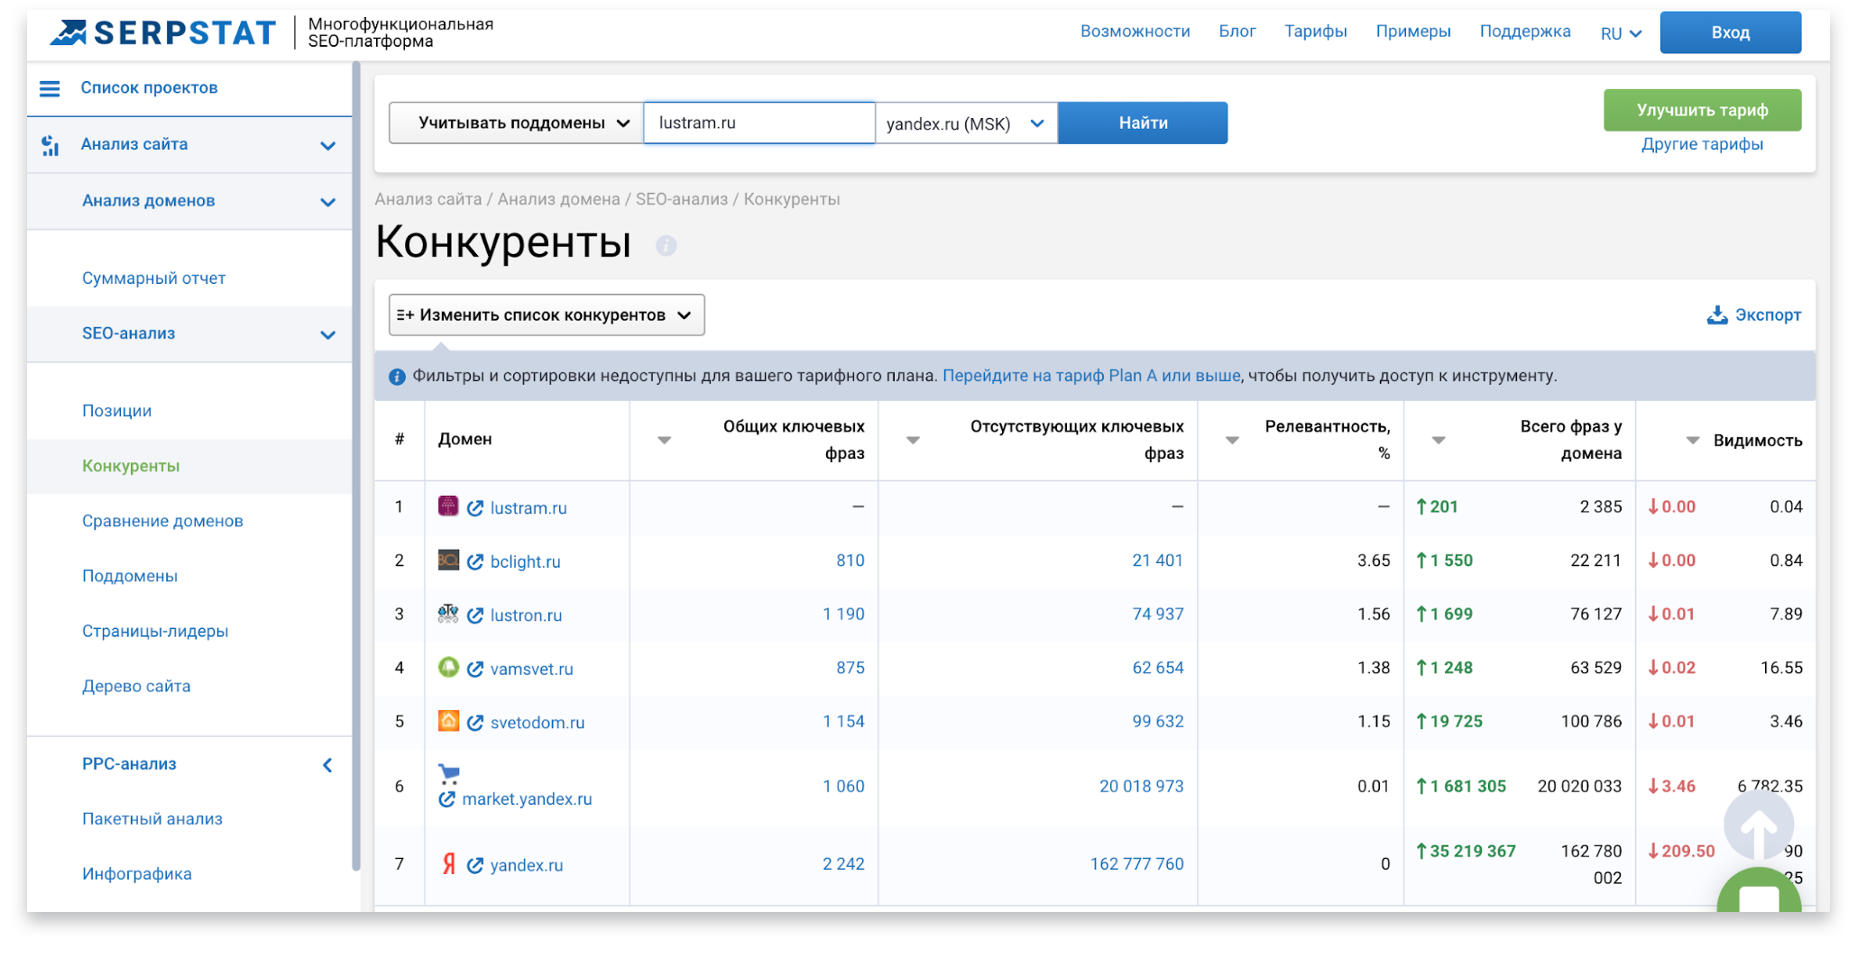
Task: Sort by Всего фраз у домена arrow
Action: click(1439, 441)
